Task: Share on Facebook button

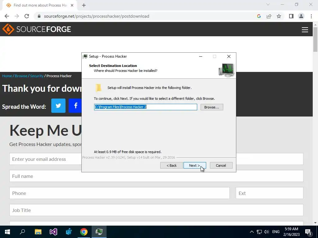Action: click(x=75, y=106)
